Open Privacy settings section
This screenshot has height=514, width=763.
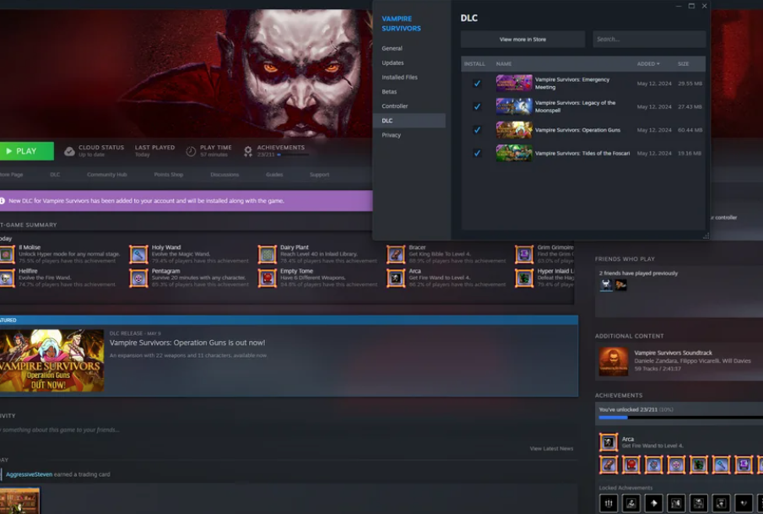pyautogui.click(x=392, y=135)
